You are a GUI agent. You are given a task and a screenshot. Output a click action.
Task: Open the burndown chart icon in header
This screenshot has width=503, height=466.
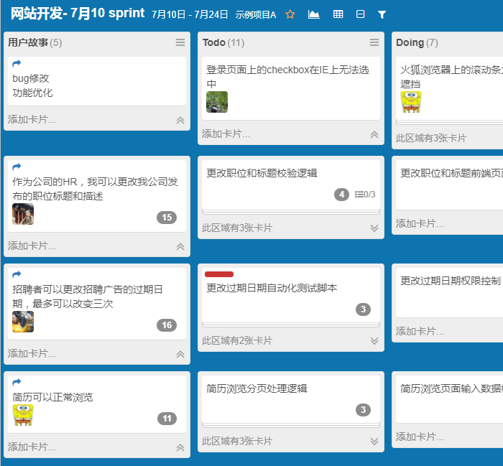coord(314,14)
